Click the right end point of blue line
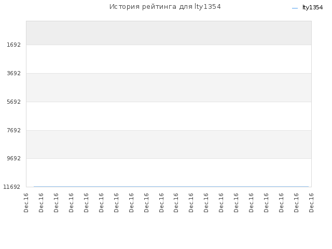 [308, 187]
